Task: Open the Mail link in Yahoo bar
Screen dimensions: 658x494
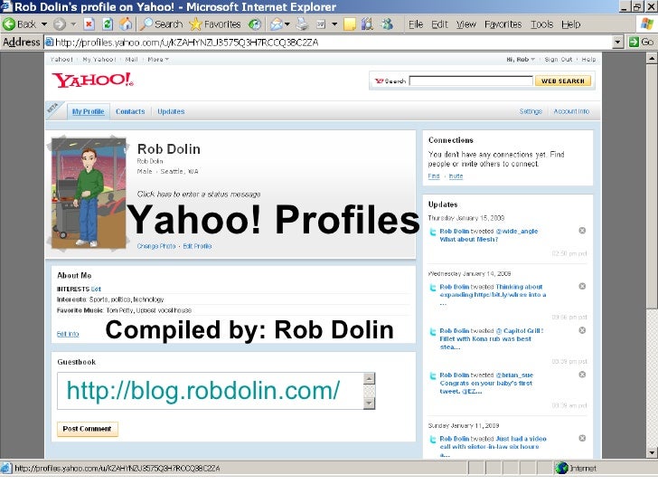Action: click(131, 59)
